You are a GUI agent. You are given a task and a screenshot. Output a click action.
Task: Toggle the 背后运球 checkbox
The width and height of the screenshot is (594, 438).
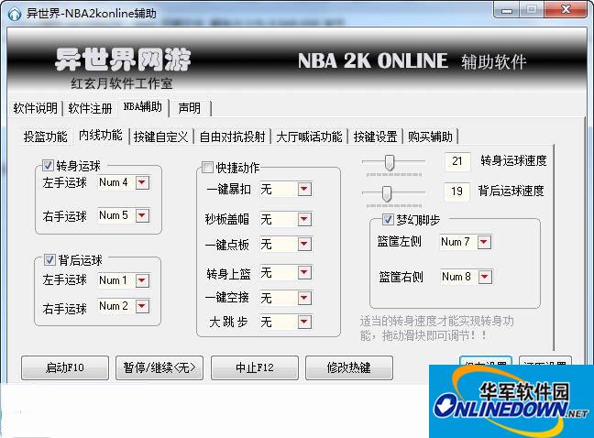[49, 259]
